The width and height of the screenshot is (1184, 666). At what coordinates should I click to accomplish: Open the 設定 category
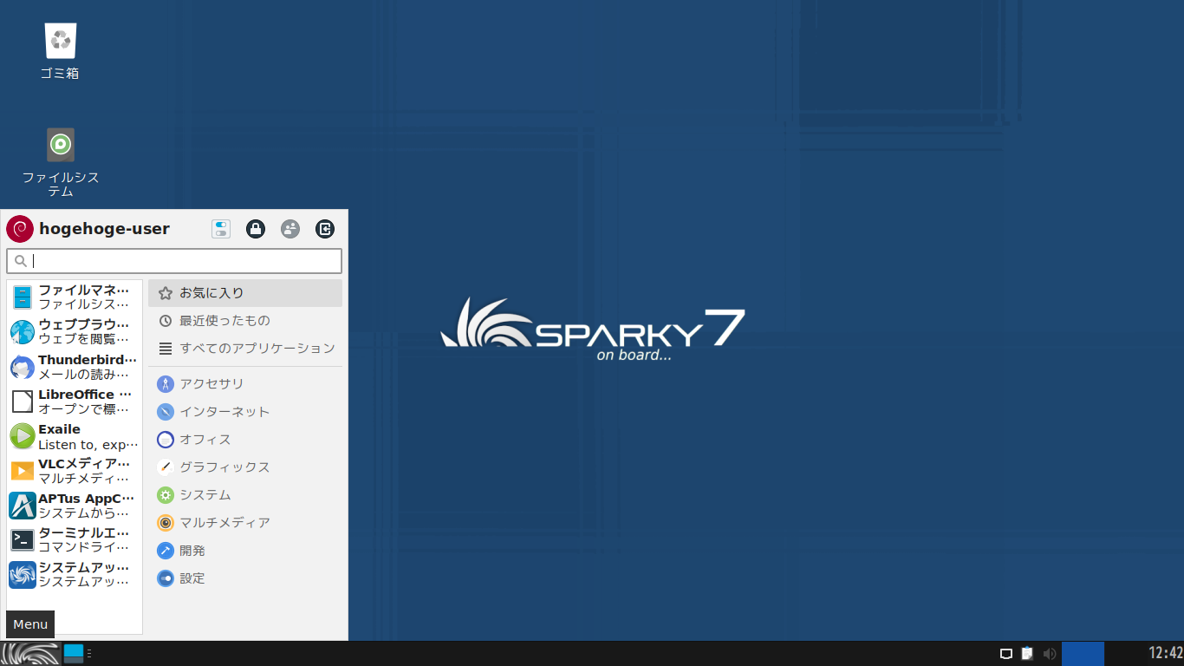[x=245, y=578]
